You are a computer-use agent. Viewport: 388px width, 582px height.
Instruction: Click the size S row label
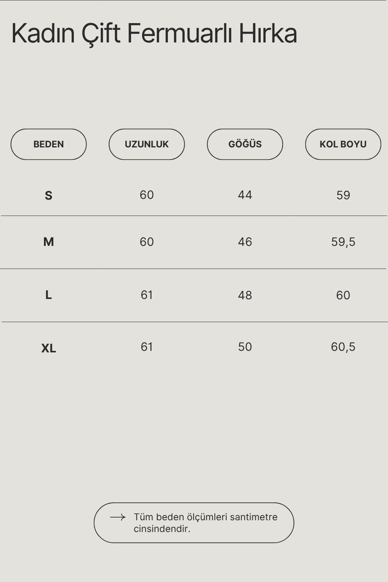coord(48,196)
